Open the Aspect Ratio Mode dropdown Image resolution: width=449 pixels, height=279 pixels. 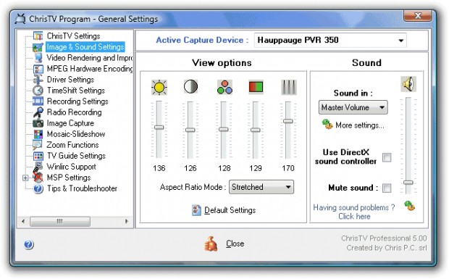(261, 187)
